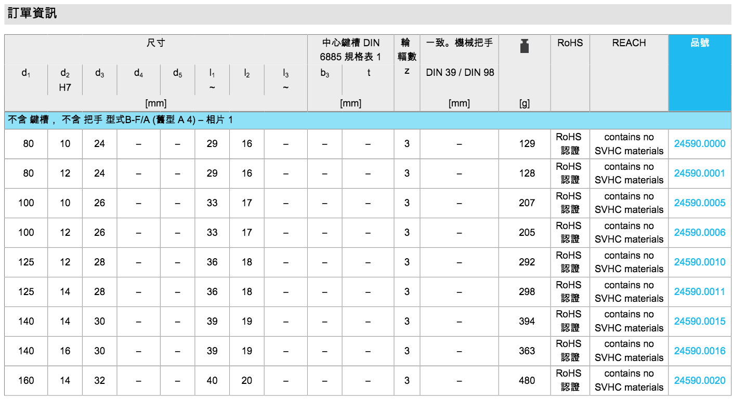This screenshot has height=400, width=733.
Task: Open part number 24590.0015 link
Action: [699, 322]
